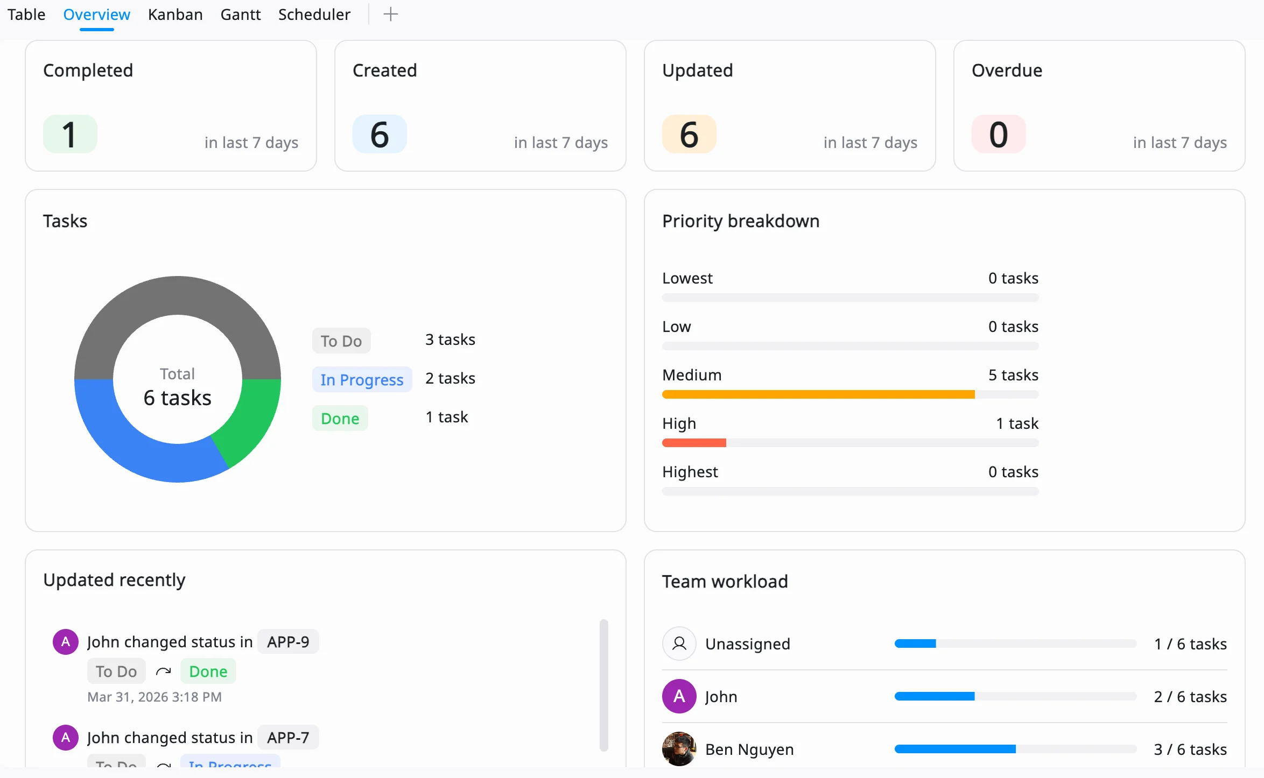Switch to the Table tab
This screenshot has height=778, width=1264.
pyautogui.click(x=26, y=15)
